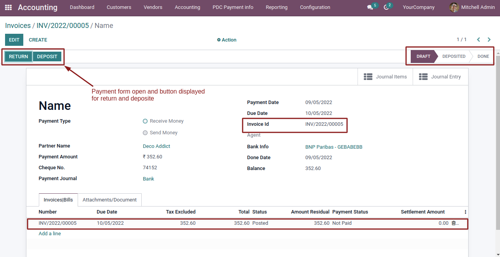Click the Journal Entry list icon
Image resolution: width=500 pixels, height=257 pixels.
click(x=423, y=77)
